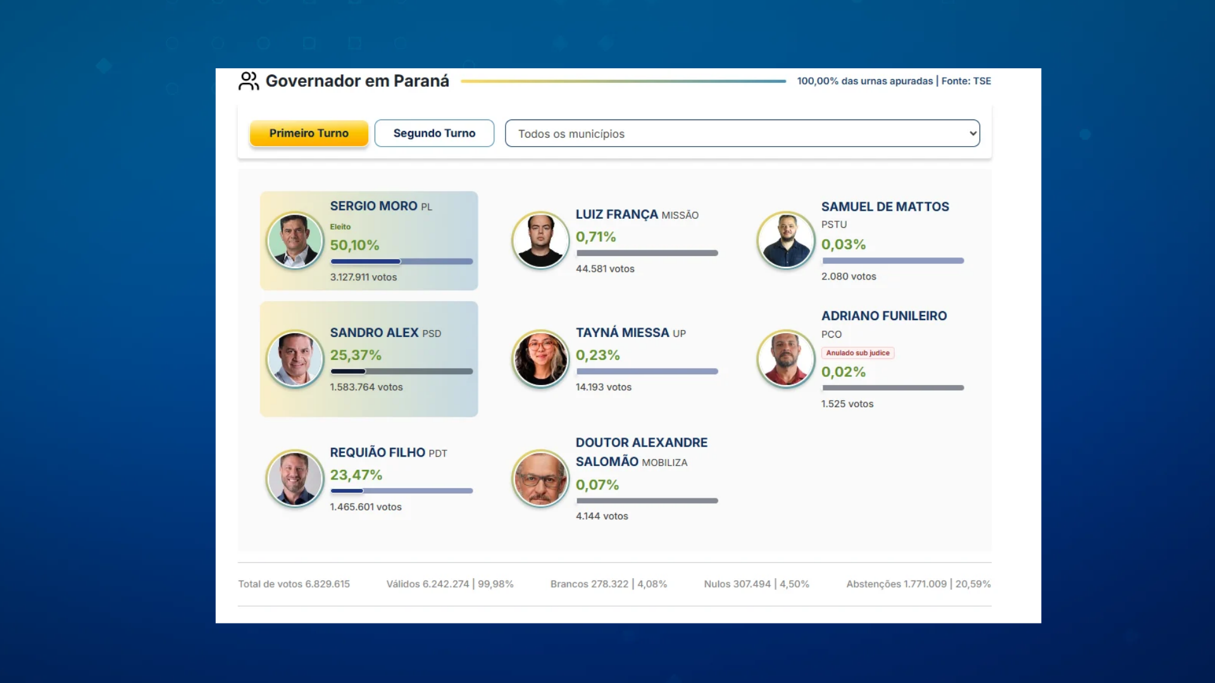1215x683 pixels.
Task: Click the Total de votos 6.829.615 text
Action: coord(294,584)
